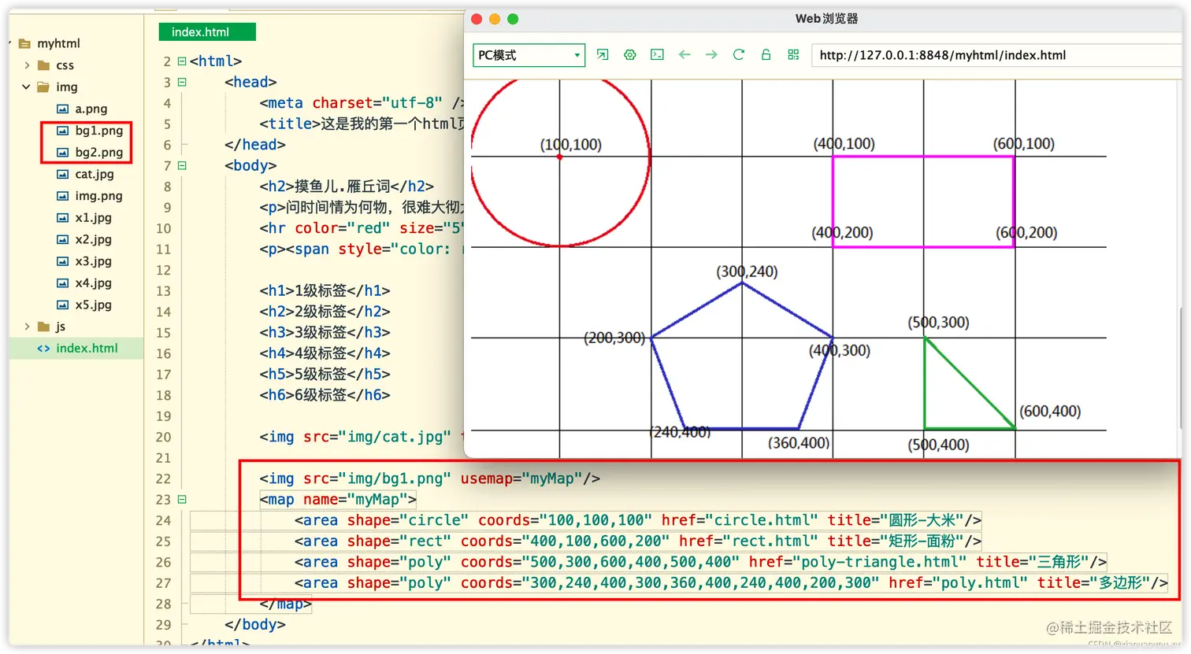Toggle the unlock padlock icon
This screenshot has height=654, width=1191.
pyautogui.click(x=766, y=54)
